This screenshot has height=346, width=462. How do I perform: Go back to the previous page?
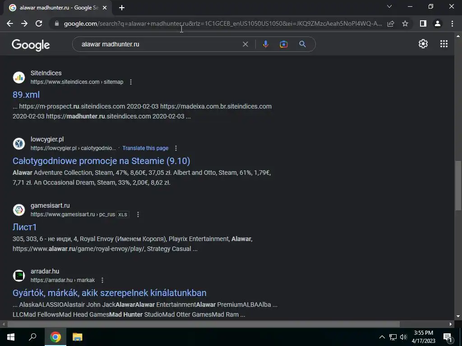[x=10, y=23]
